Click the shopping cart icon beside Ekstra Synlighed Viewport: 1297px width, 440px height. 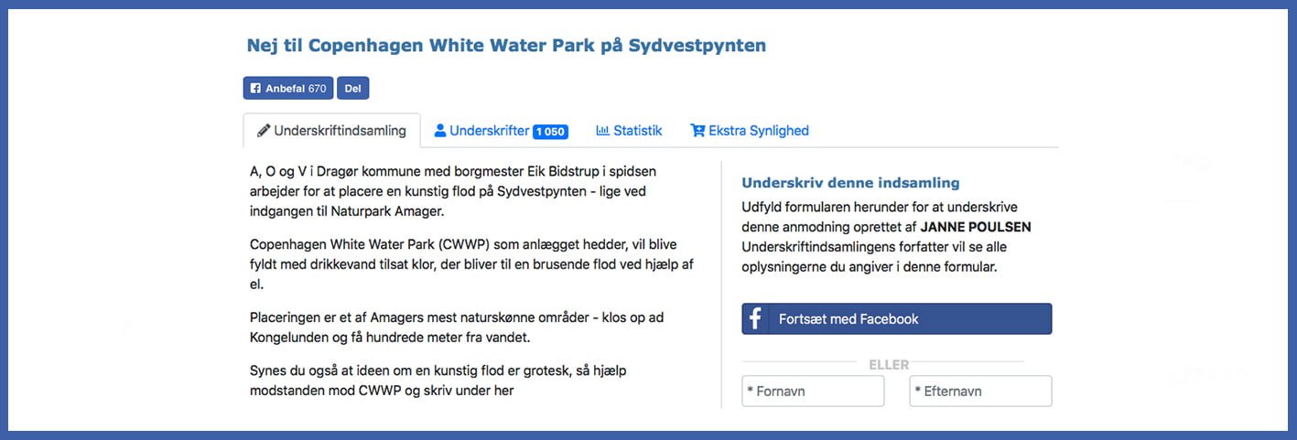click(x=697, y=130)
